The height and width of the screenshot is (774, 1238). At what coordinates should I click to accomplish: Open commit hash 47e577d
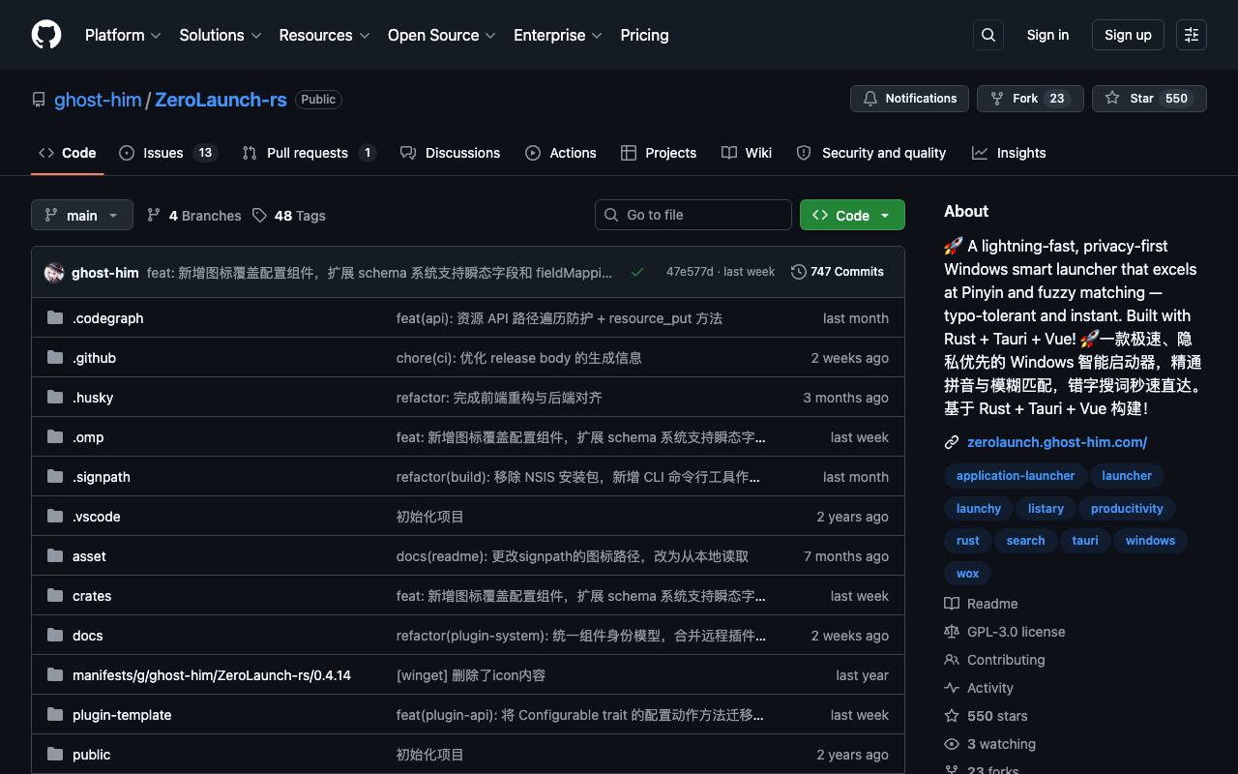click(x=690, y=272)
